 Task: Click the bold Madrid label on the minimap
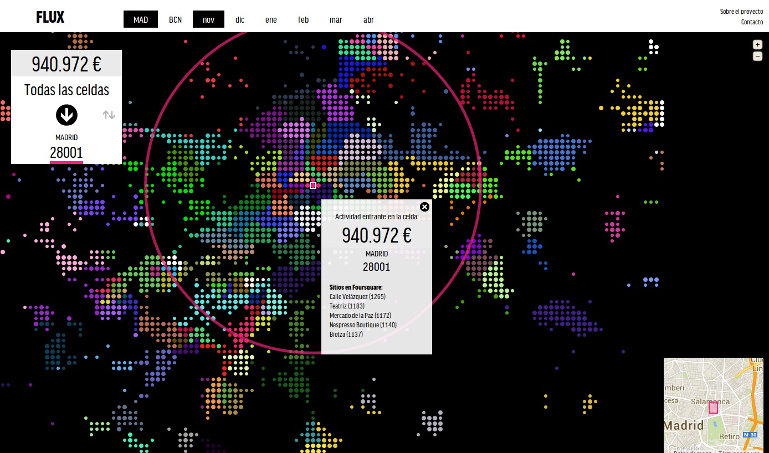684,426
